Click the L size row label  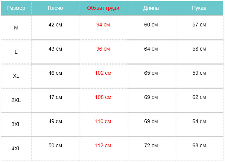tap(16, 52)
